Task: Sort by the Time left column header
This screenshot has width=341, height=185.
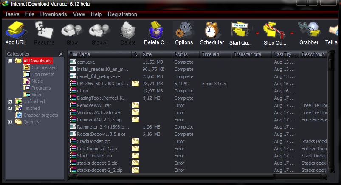Action: pos(215,54)
